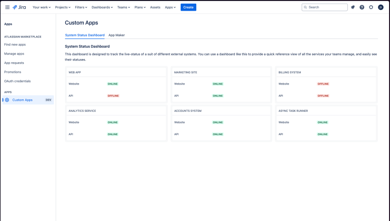Go to Find new apps
Image resolution: width=390 pixels, height=221 pixels.
tap(15, 45)
